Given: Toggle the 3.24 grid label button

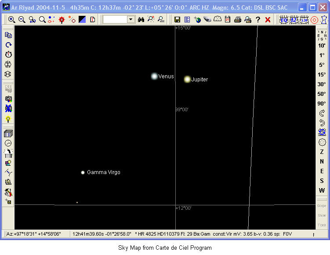Looking at the screenshot, I should (x=304, y=20).
